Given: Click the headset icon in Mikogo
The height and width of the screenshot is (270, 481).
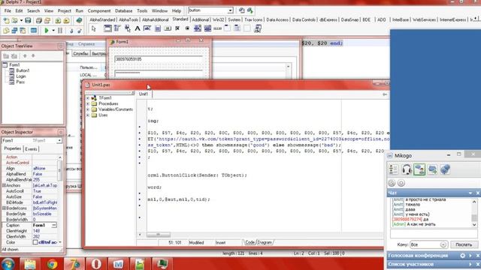Looking at the screenshot, I should point(407,169).
